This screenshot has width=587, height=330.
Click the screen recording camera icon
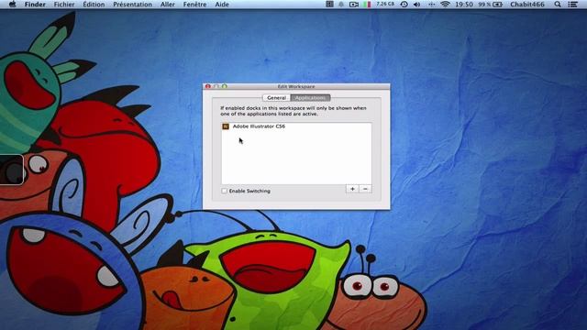(353, 5)
